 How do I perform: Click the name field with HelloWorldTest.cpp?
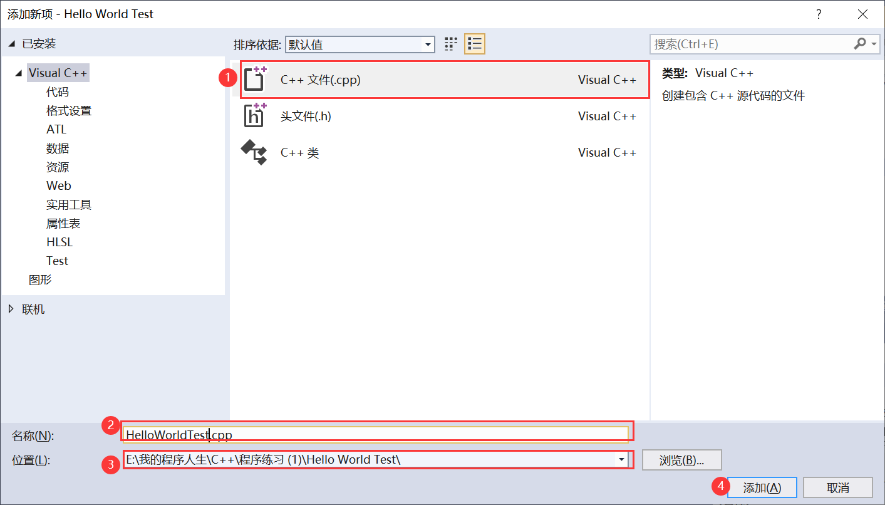pyautogui.click(x=376, y=434)
